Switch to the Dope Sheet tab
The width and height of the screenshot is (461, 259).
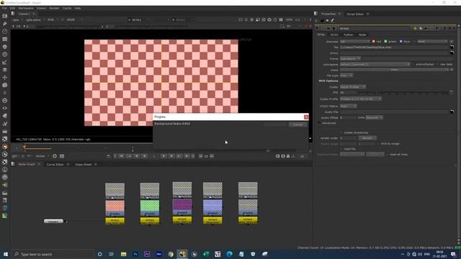(84, 165)
